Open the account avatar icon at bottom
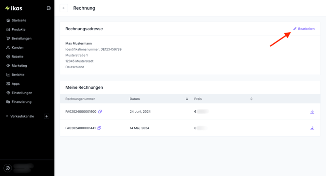This screenshot has height=176, width=326. tap(8, 168)
